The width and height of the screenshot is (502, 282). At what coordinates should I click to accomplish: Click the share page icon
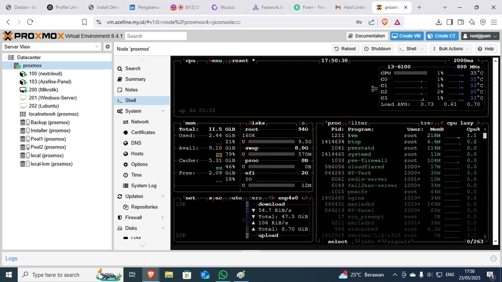point(371,22)
